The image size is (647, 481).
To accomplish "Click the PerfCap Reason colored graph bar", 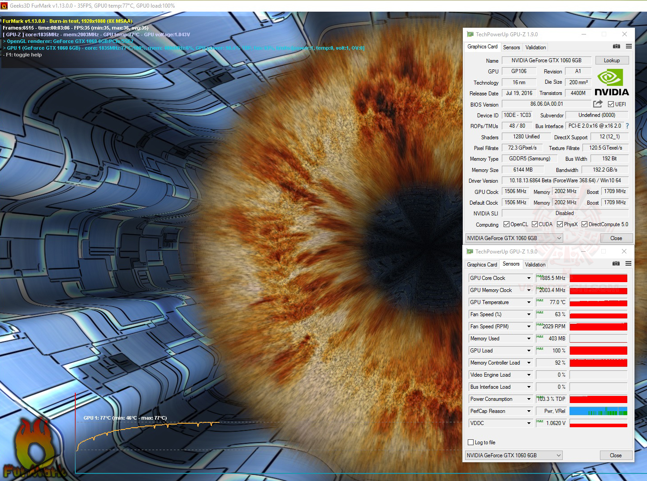I will click(598, 411).
